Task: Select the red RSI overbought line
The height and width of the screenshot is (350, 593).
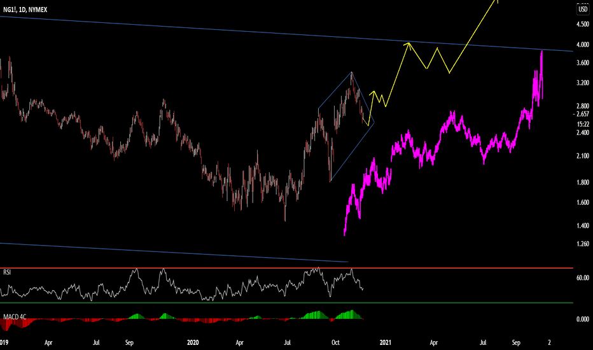Action: click(x=286, y=269)
